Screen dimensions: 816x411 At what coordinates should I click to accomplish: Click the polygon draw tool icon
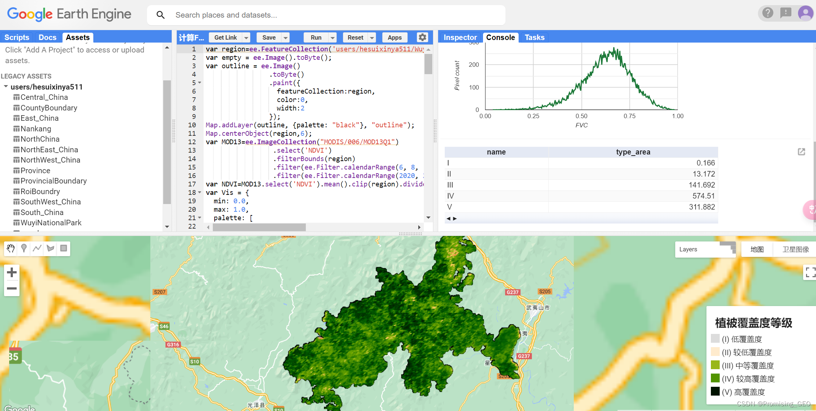(x=50, y=248)
